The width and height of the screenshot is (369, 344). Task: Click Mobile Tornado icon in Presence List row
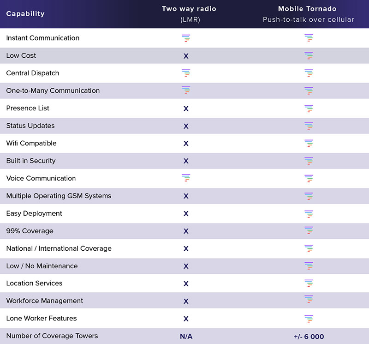tap(309, 109)
